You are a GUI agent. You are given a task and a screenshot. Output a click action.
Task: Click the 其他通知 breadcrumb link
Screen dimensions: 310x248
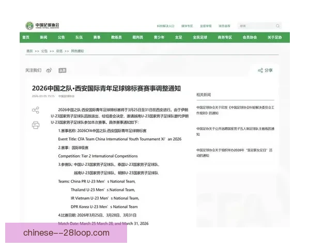pos(78,51)
